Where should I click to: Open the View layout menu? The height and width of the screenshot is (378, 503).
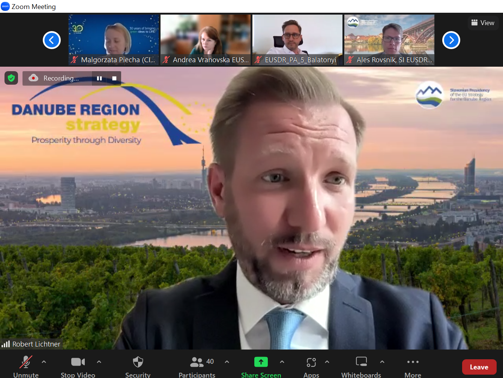click(x=483, y=23)
